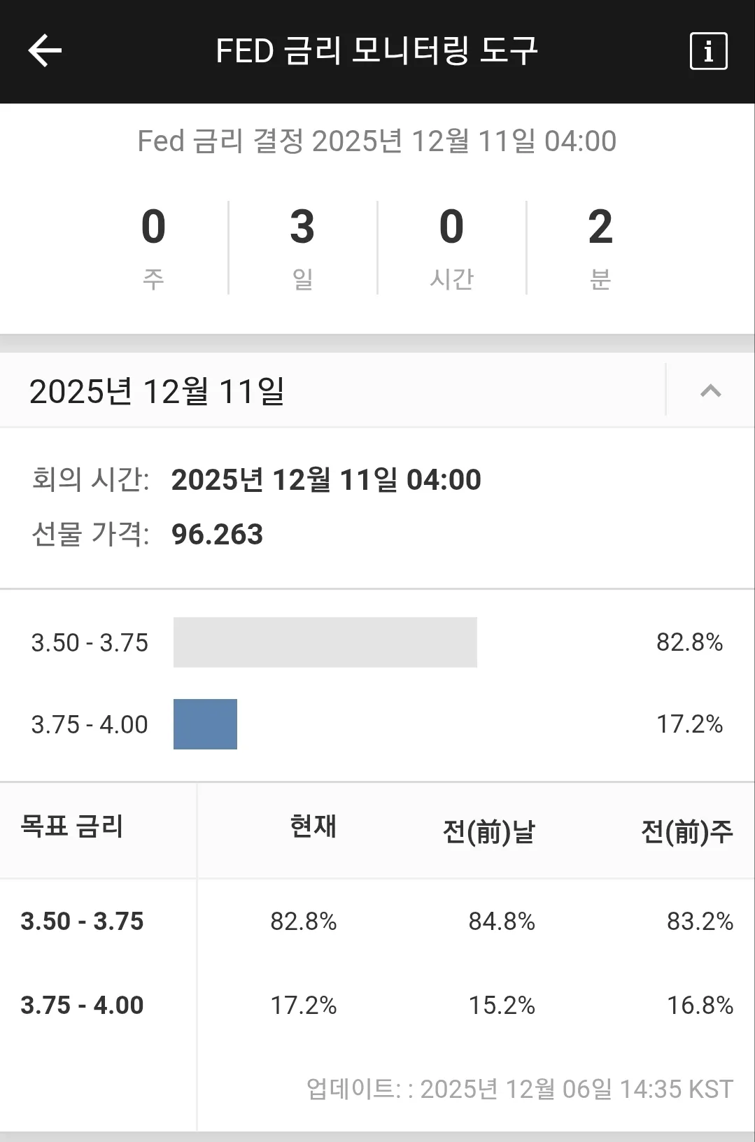Image resolution: width=755 pixels, height=1142 pixels.
Task: Tap the gray 3.50 - 3.75 probability bar
Action: pyautogui.click(x=325, y=642)
